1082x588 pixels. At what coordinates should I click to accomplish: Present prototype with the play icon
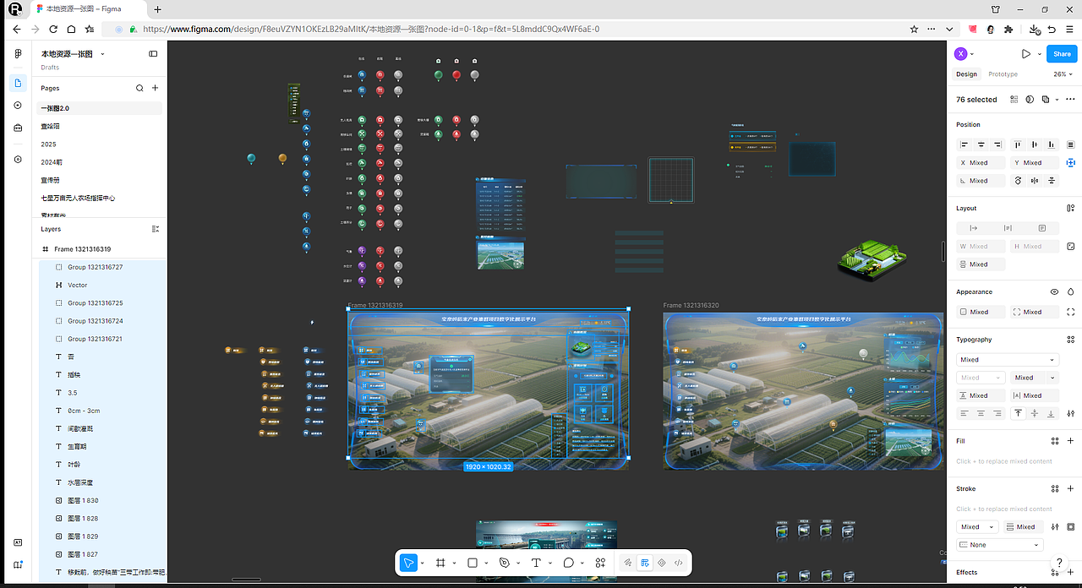point(1025,54)
